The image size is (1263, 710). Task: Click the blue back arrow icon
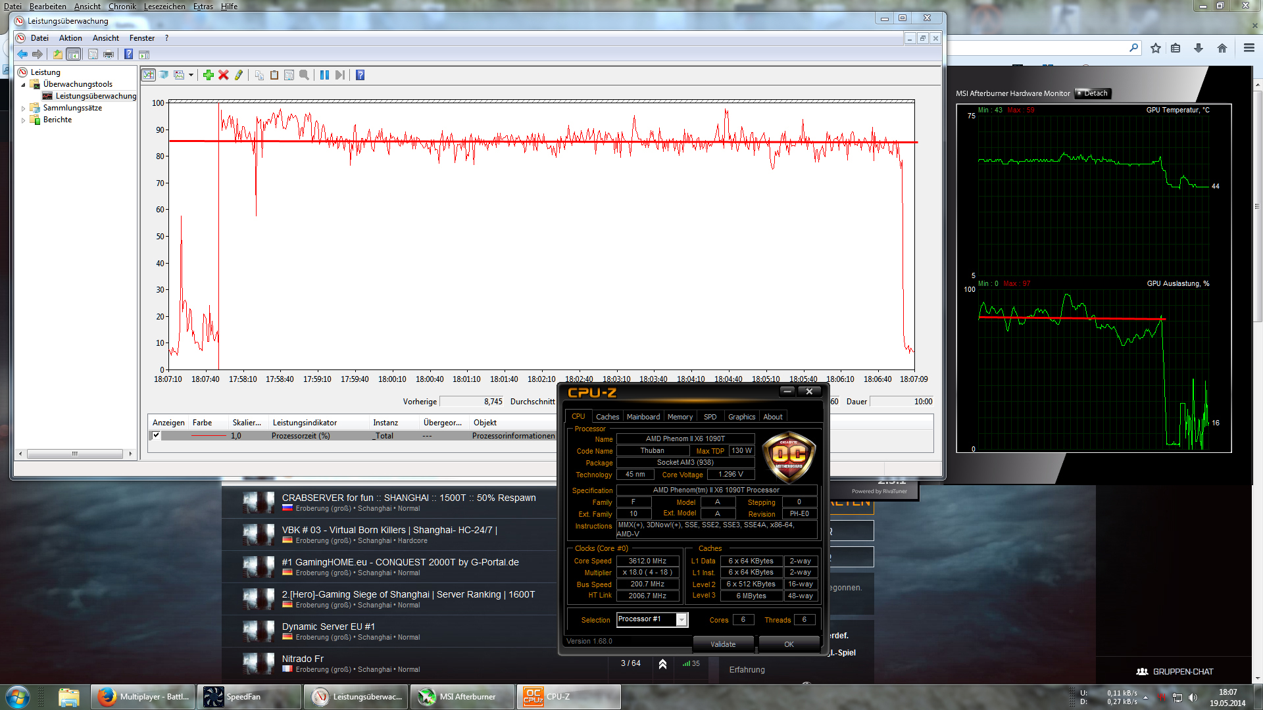click(x=22, y=54)
